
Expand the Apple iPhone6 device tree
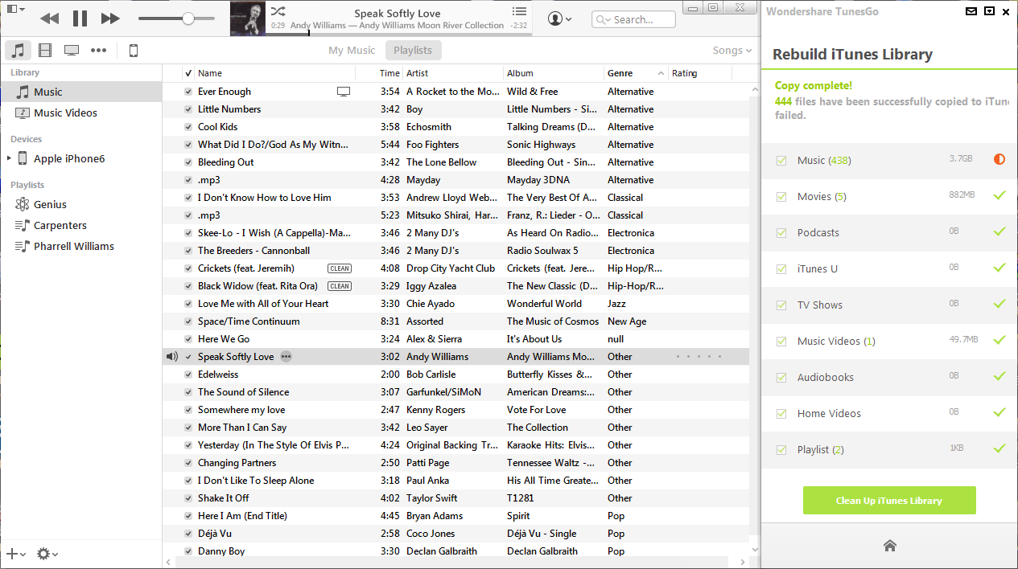click(9, 158)
